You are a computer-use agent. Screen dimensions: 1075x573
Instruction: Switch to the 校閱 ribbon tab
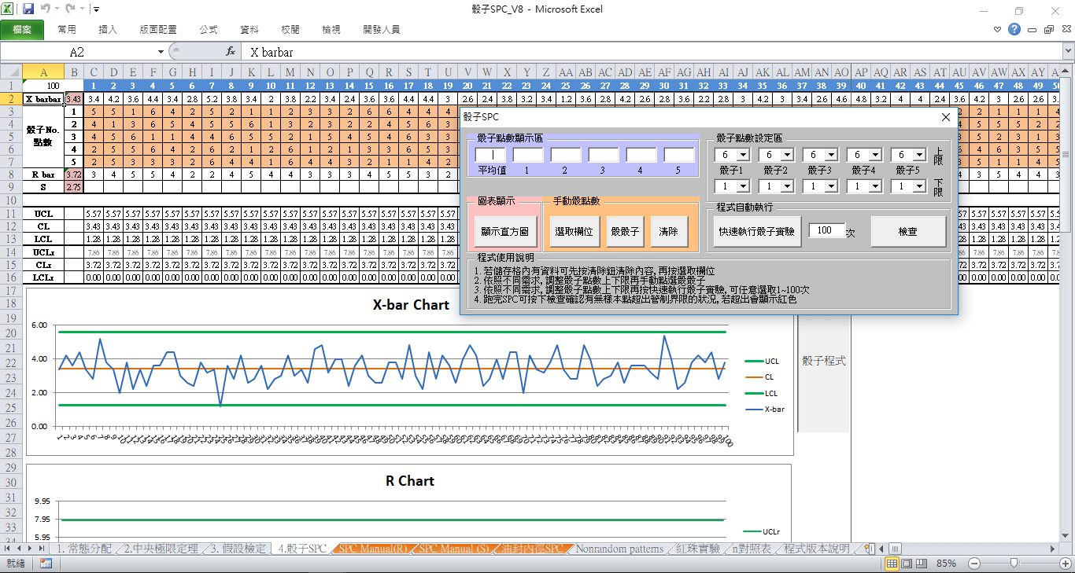pyautogui.click(x=290, y=28)
